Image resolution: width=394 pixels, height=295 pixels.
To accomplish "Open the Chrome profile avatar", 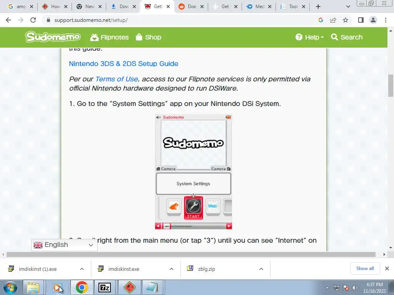I will pyautogui.click(x=373, y=20).
